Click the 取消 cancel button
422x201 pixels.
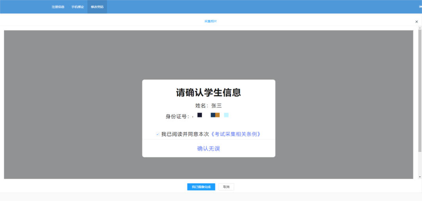pyautogui.click(x=226, y=187)
